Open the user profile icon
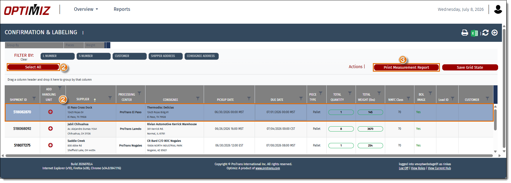 click(498, 9)
